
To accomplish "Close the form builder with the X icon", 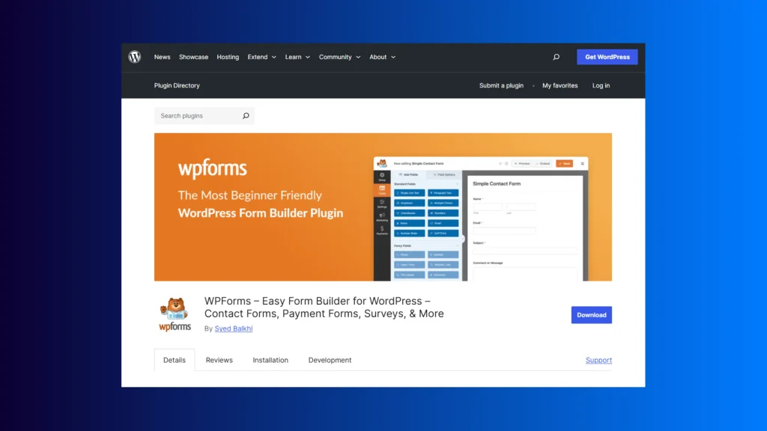I will click(582, 163).
